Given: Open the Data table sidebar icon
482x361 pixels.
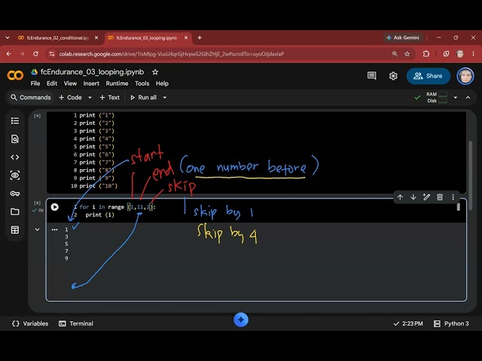Looking at the screenshot, I should tap(15, 230).
